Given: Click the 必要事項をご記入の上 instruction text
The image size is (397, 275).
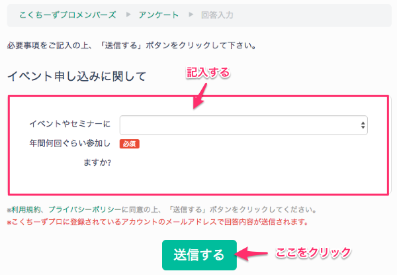Looking at the screenshot, I should [131, 46].
